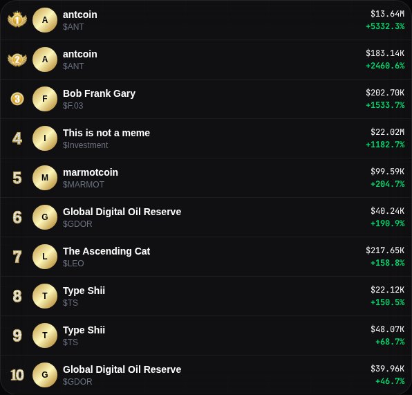Click the rank 3 gold medal badge
The height and width of the screenshot is (395, 412).
(17, 99)
